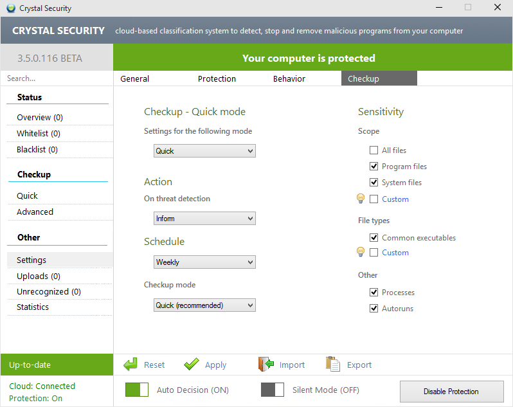Screen dimensions: 513x407
Task: Open the On threat detection dropdown
Action: 205,219
